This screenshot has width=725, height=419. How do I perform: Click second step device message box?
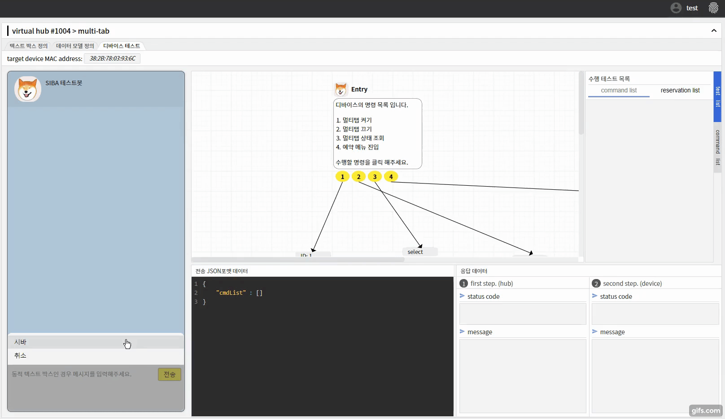tap(655, 376)
